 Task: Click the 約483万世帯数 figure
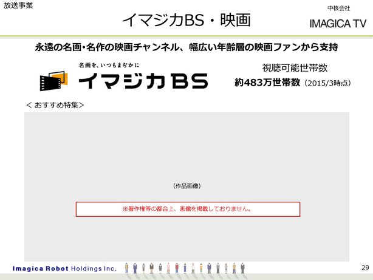(x=267, y=83)
